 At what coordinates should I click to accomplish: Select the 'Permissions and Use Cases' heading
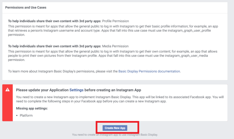[26, 7]
